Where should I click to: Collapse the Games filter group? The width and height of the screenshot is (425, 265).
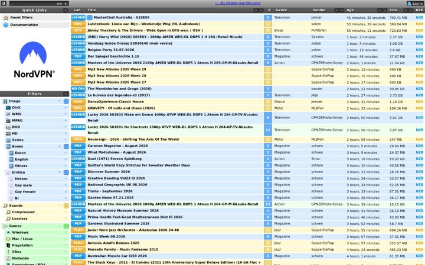click(x=66, y=226)
